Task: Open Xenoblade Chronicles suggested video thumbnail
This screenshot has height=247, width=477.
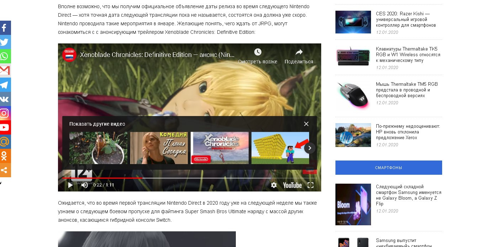Action: tap(220, 148)
